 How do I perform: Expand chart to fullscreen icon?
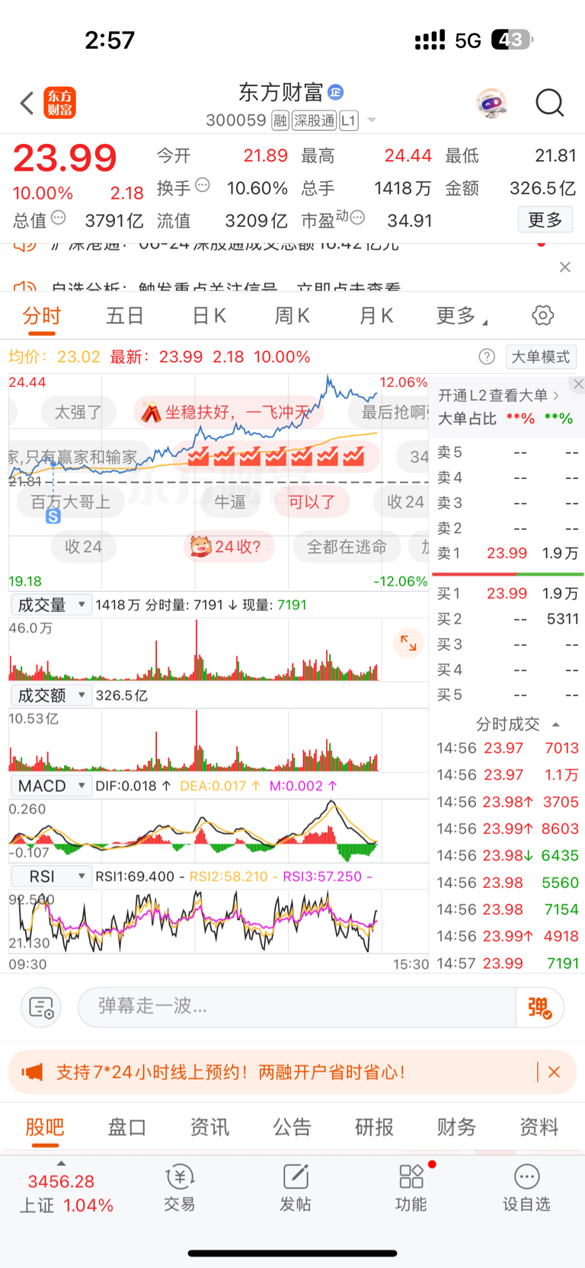click(x=408, y=644)
